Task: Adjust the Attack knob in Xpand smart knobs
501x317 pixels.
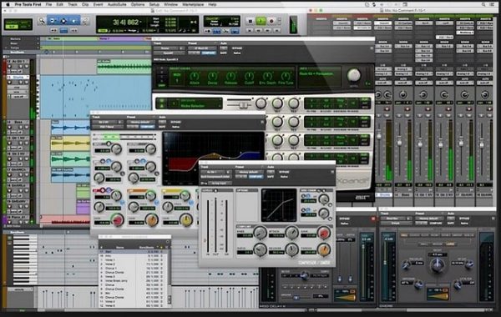Action: pos(195,76)
